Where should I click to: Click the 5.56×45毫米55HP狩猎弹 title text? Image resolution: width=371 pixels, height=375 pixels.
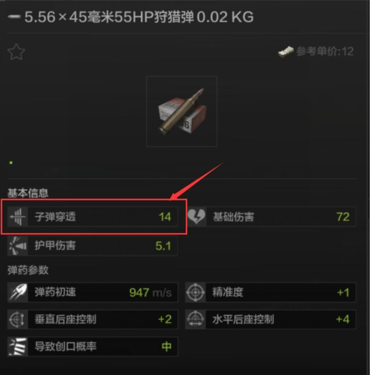[109, 17]
